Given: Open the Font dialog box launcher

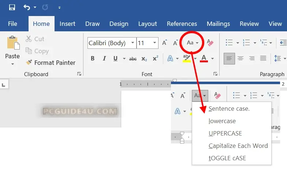Looking at the screenshot, I should point(215,74).
